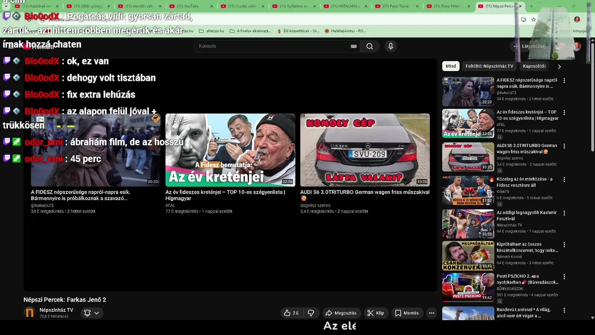
Task: Open menu for Az év fideszes kreténjei sidebar video
Action: (564, 113)
